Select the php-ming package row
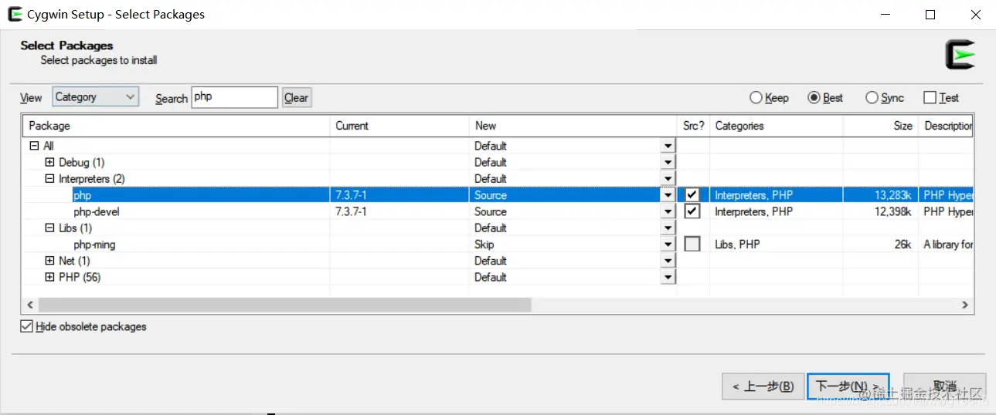 pyautogui.click(x=498, y=245)
